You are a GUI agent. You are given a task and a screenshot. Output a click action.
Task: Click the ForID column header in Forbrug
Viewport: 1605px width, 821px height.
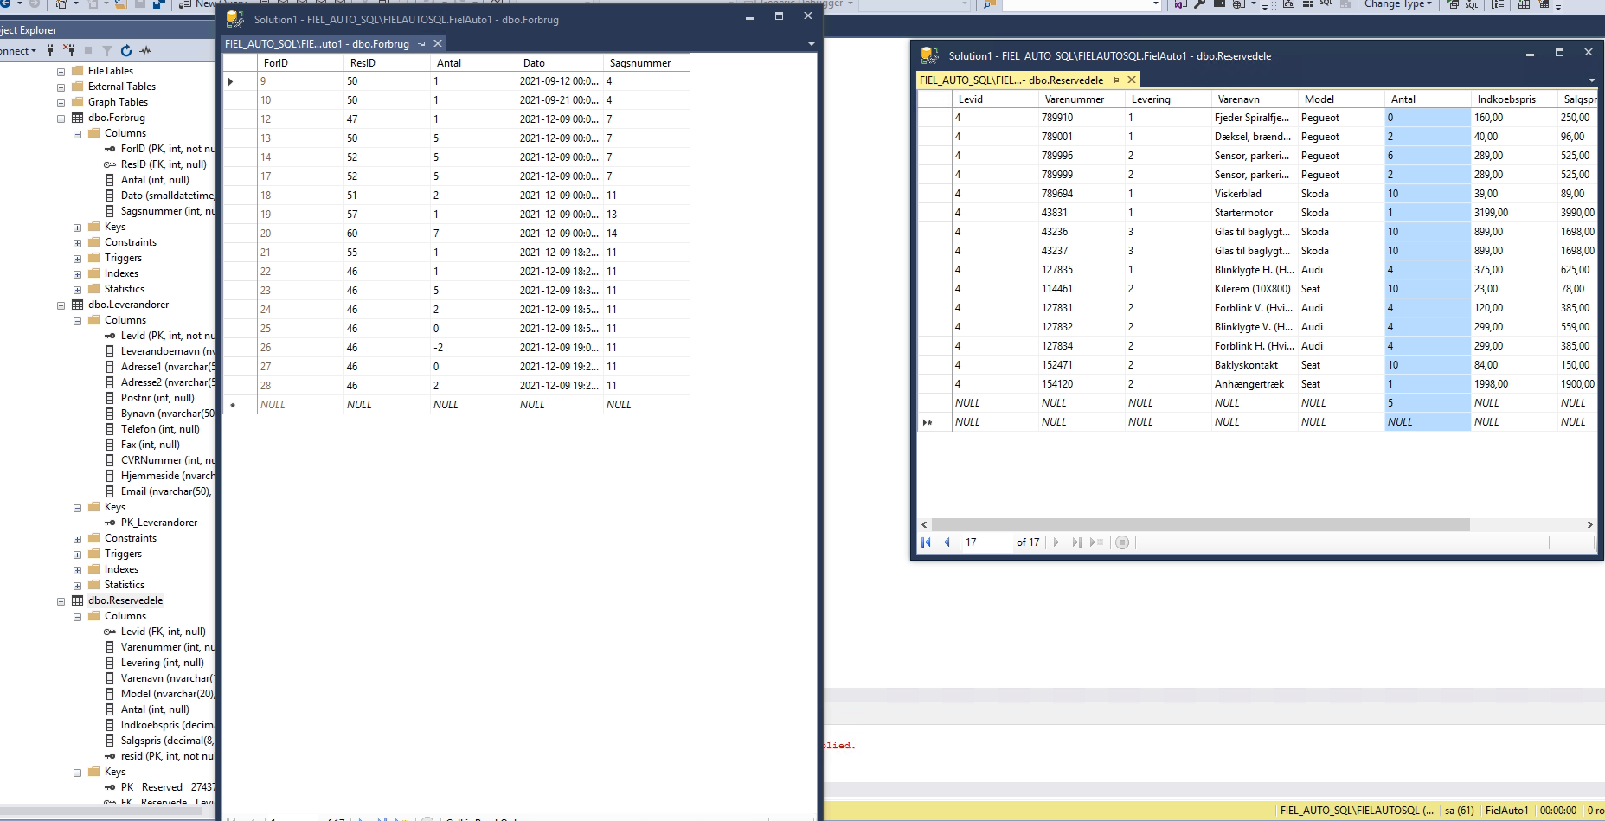[x=300, y=63]
